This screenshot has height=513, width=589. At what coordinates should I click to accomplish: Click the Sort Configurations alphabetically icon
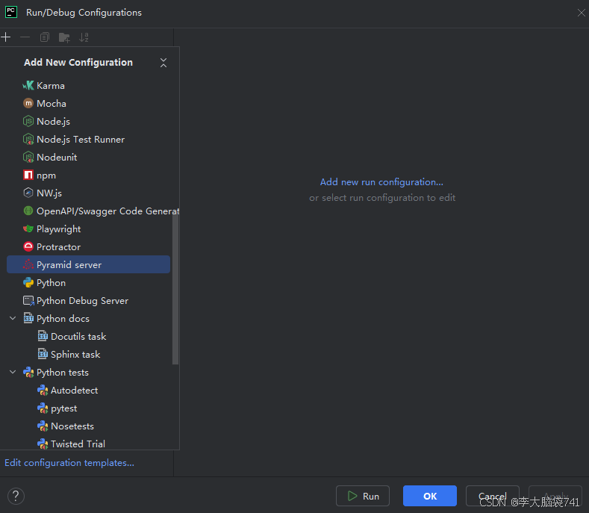[x=84, y=37]
